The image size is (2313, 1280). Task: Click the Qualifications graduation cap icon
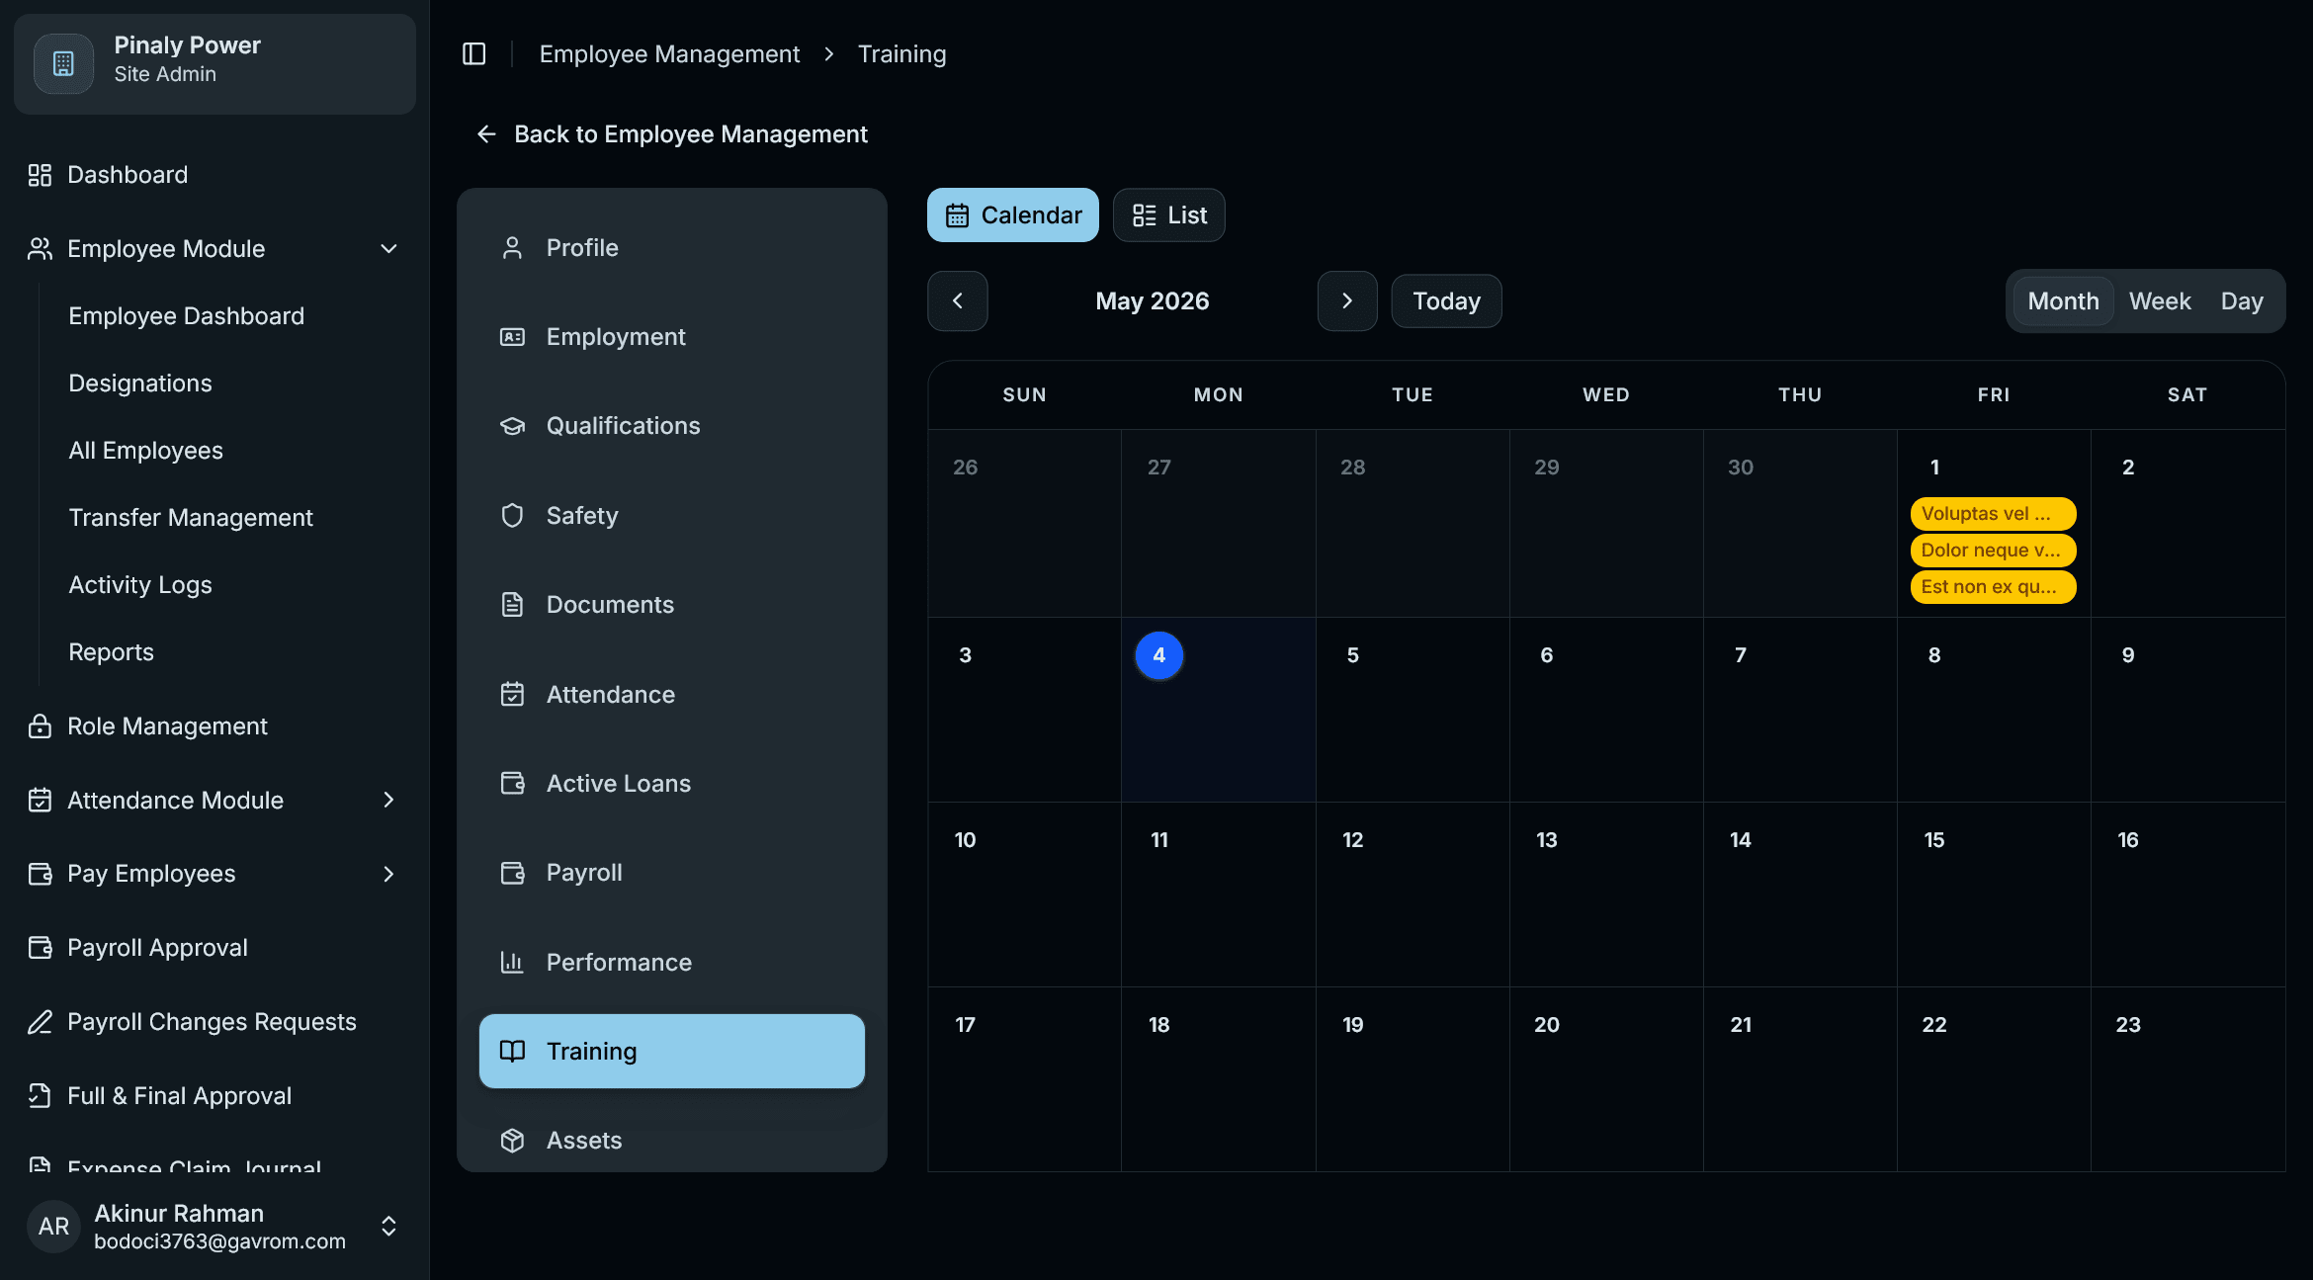point(512,426)
